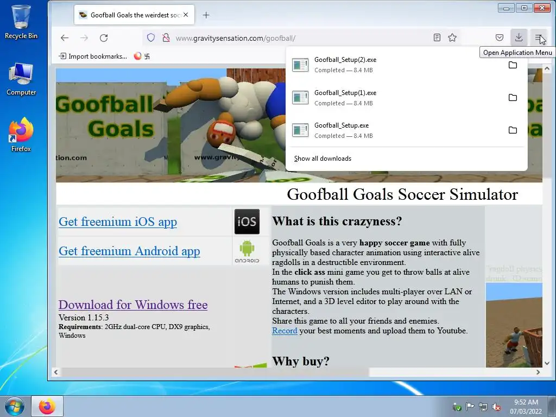Bookmark this page with the star icon

(452, 37)
